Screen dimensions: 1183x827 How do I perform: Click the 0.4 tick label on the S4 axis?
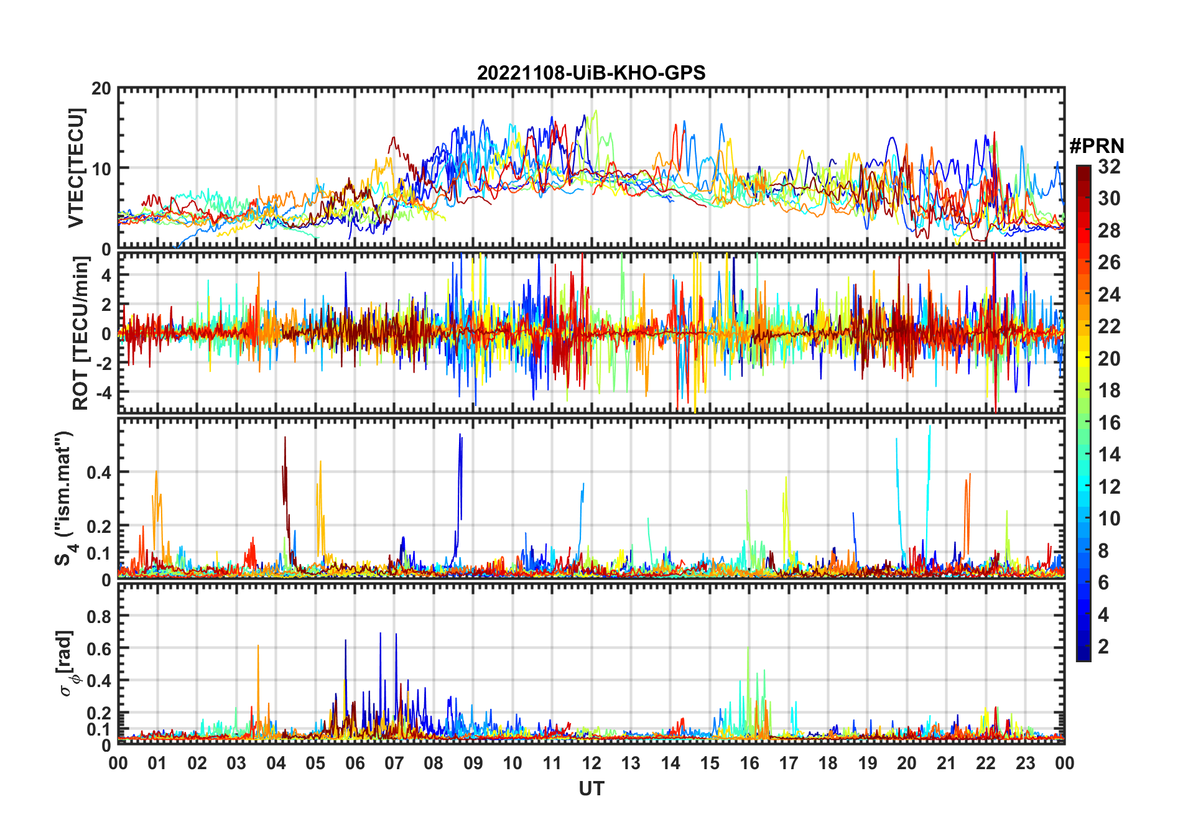tap(98, 473)
